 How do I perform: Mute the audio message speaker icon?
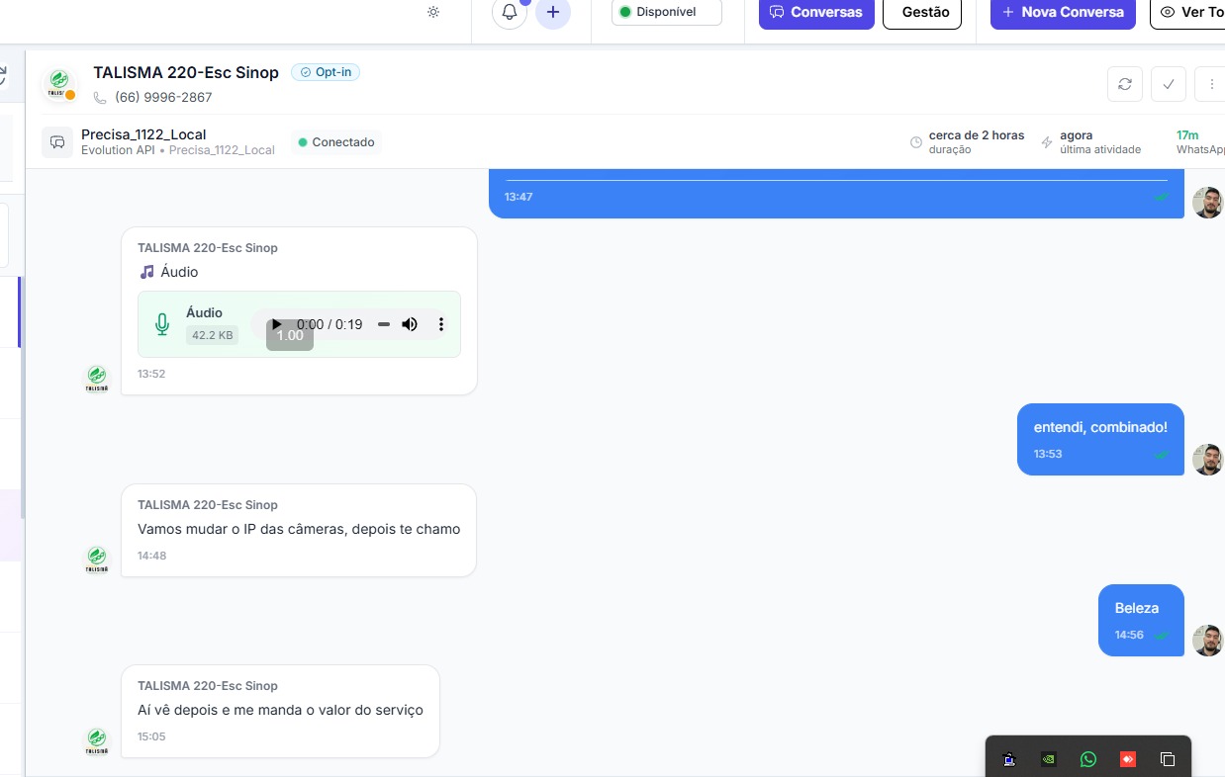410,324
